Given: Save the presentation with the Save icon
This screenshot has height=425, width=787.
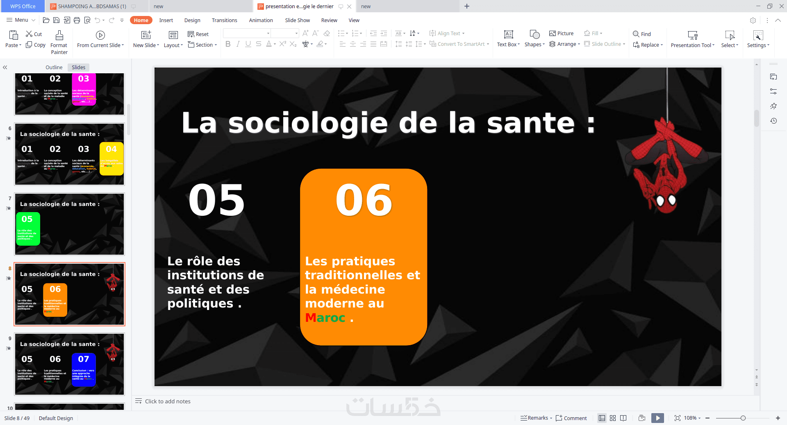Looking at the screenshot, I should coord(56,20).
